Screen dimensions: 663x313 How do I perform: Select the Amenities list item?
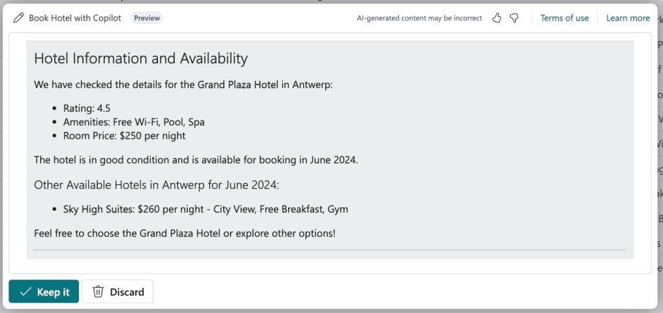(x=133, y=122)
